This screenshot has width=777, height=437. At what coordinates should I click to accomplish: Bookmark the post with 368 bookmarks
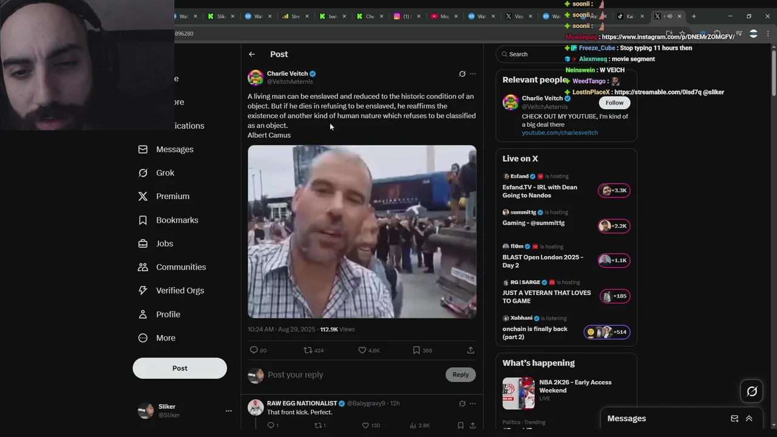[416, 350]
